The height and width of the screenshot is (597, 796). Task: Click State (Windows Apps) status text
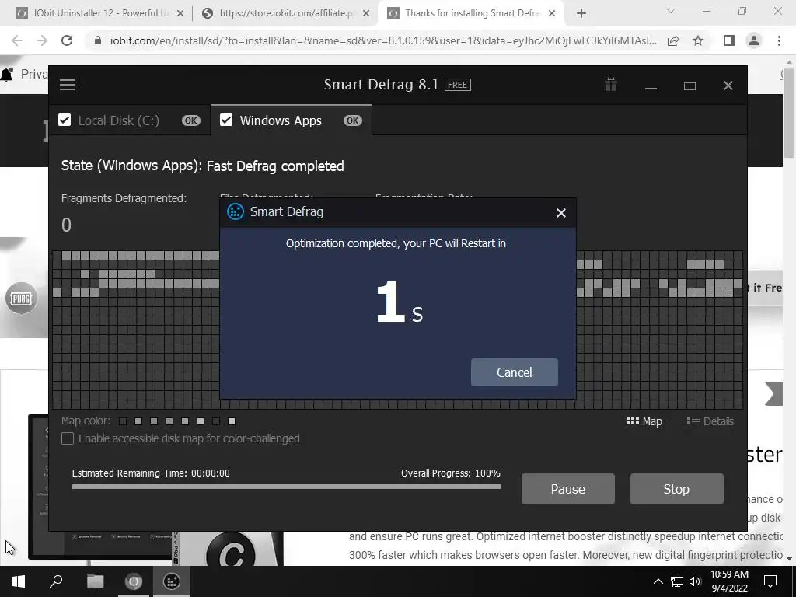tap(203, 166)
